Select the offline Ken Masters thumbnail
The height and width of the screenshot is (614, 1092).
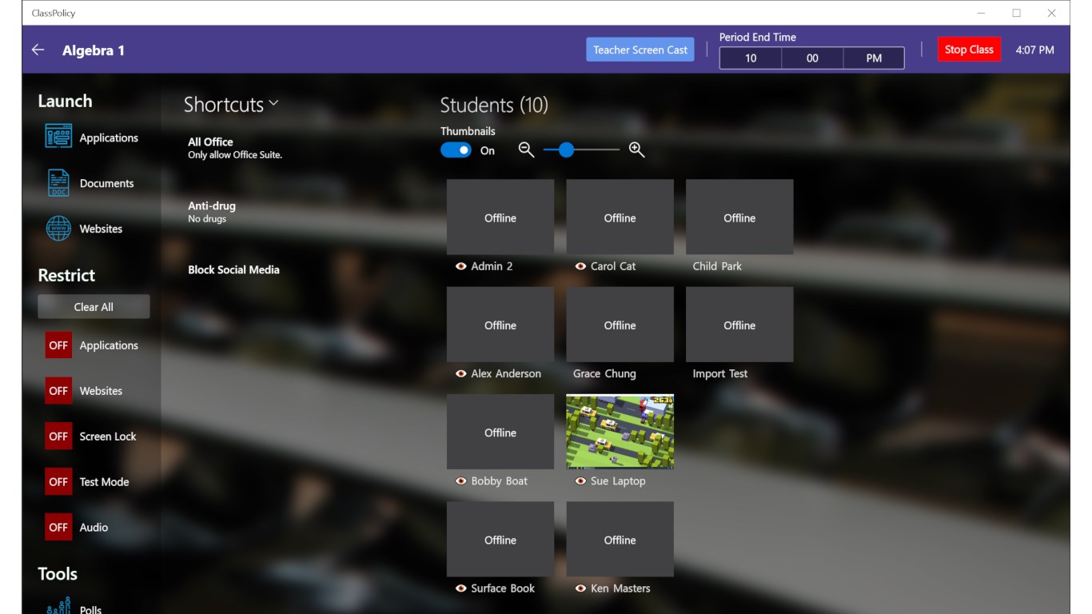pos(620,540)
